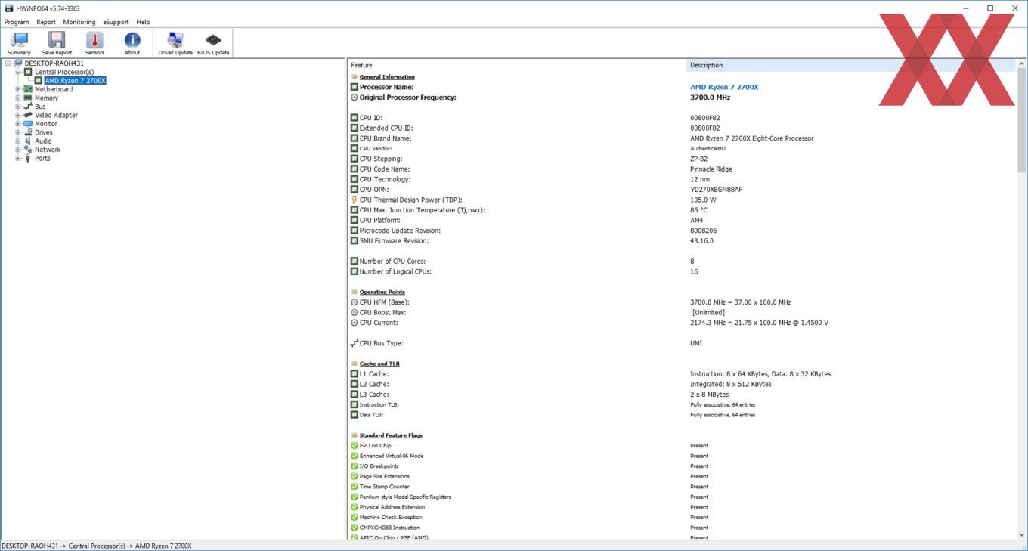This screenshot has width=1028, height=551.
Task: Click the FPU on Chip checkmark icon
Action: 355,445
